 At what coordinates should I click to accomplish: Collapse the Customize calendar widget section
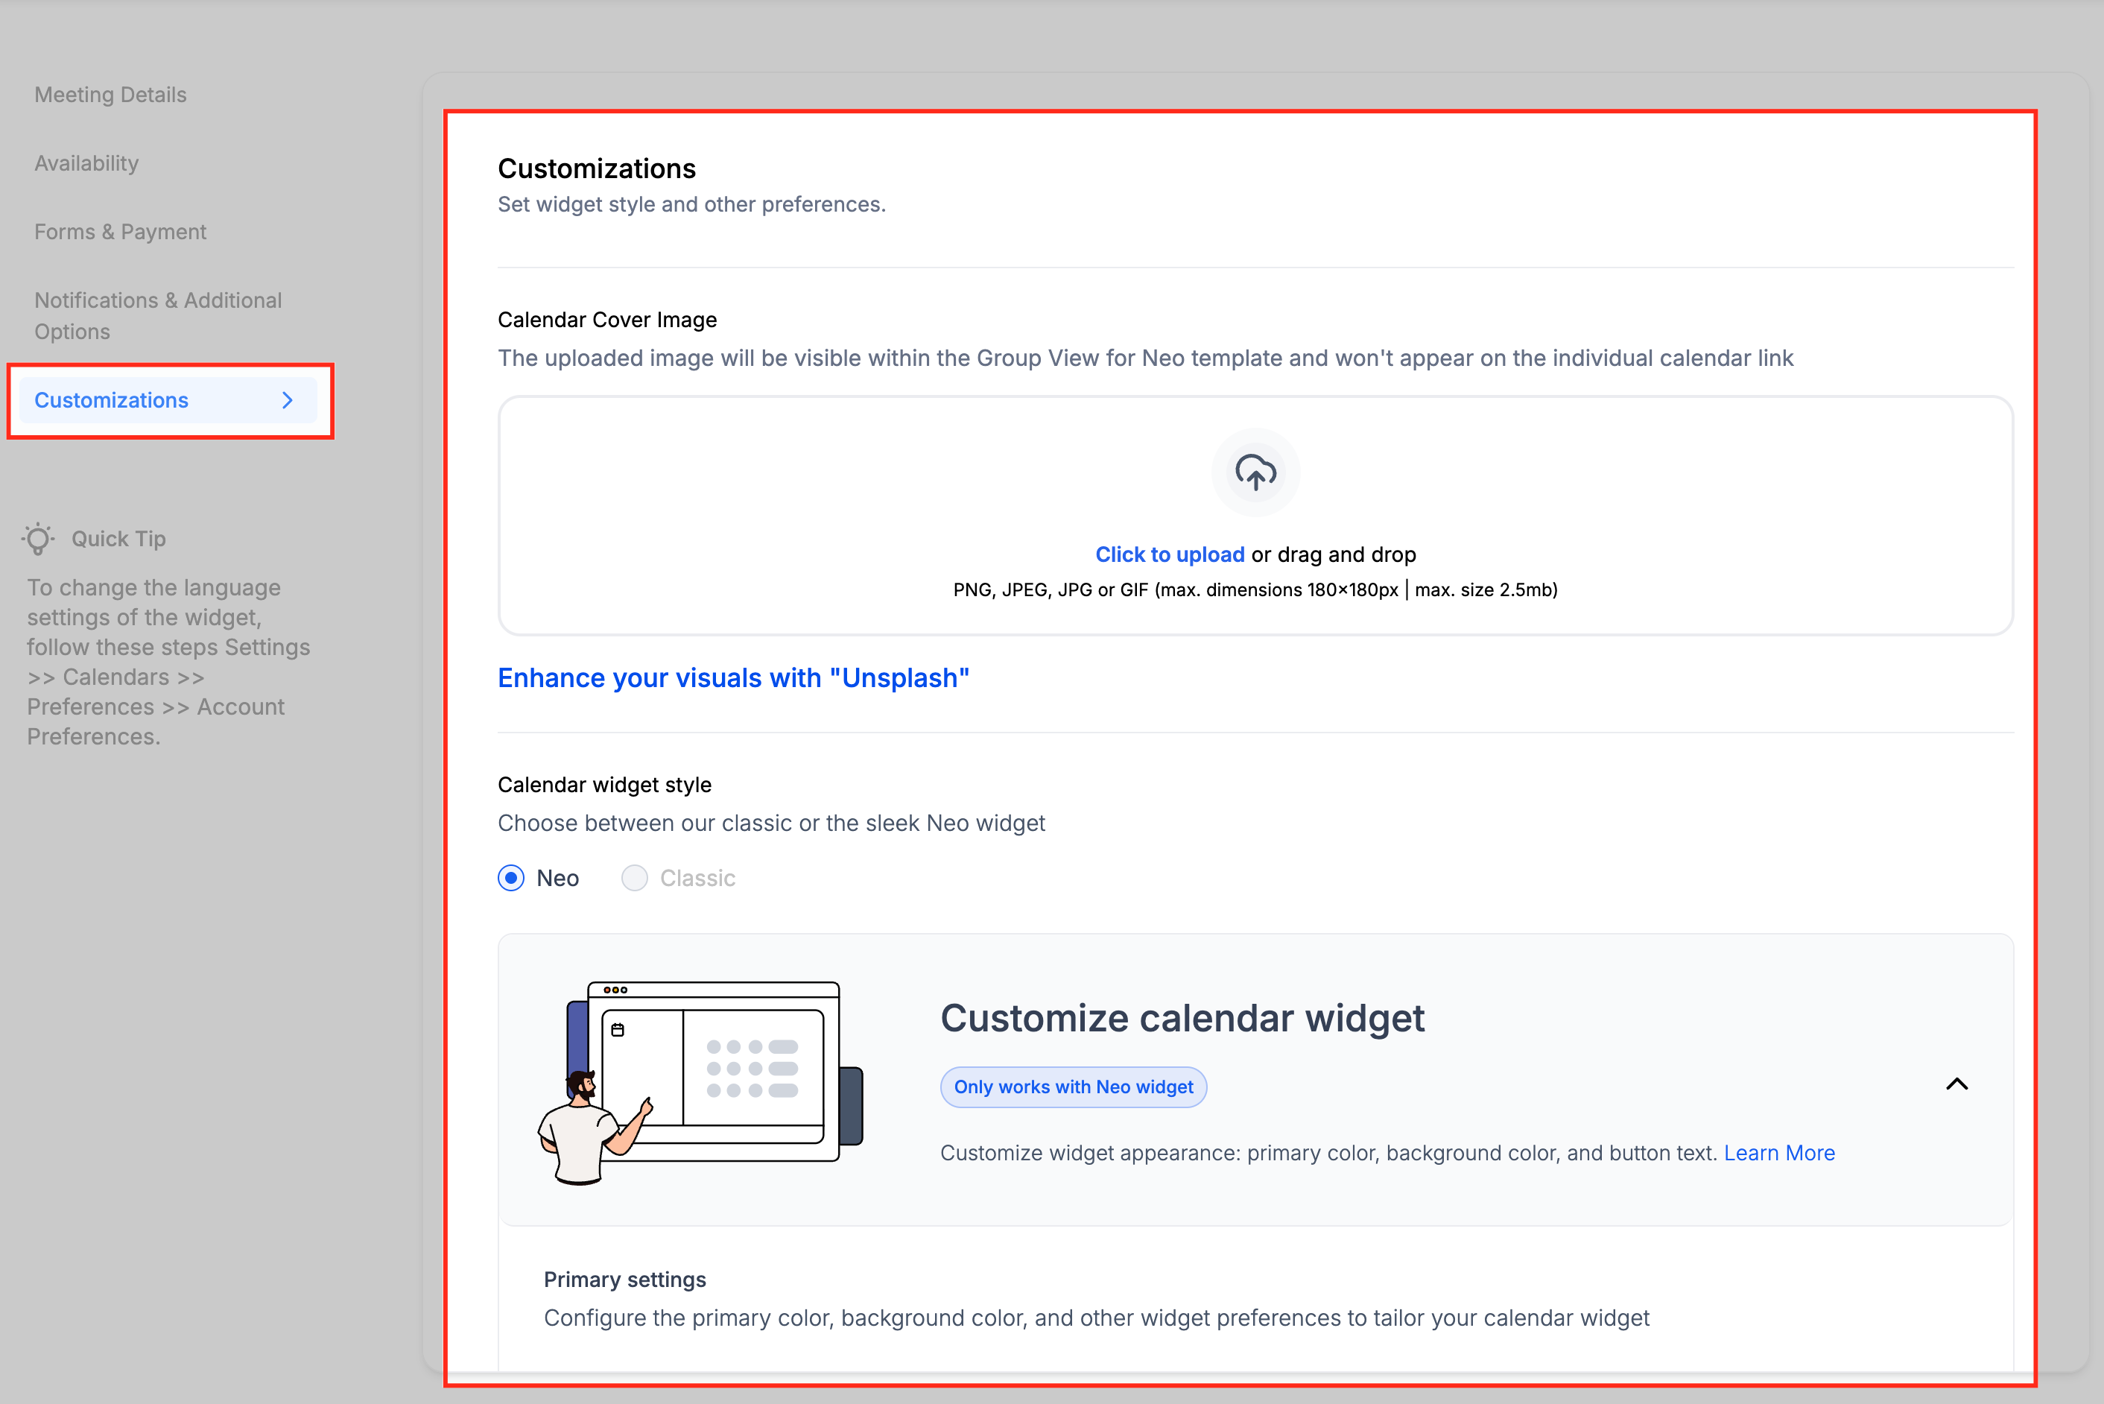1956,1084
